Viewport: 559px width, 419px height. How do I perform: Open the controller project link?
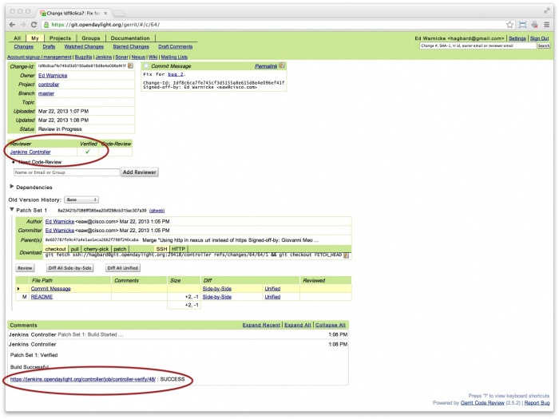point(49,85)
